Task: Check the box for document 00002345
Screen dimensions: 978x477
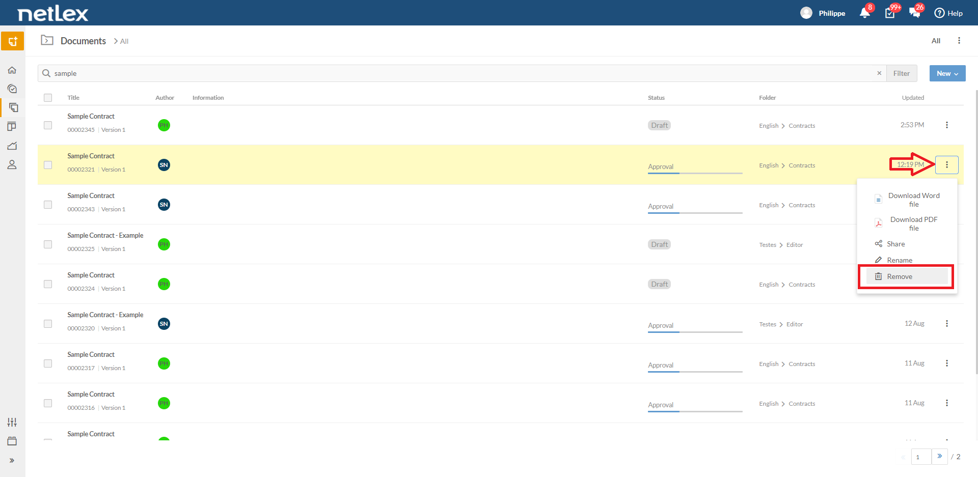Action: click(48, 125)
